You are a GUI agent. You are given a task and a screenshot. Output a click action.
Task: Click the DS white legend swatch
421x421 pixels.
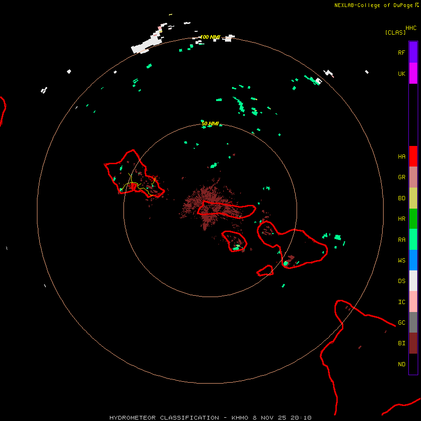coord(413,281)
